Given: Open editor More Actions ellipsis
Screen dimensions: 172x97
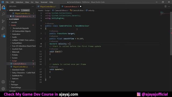Looking at the screenshot, I should coord(169,6).
